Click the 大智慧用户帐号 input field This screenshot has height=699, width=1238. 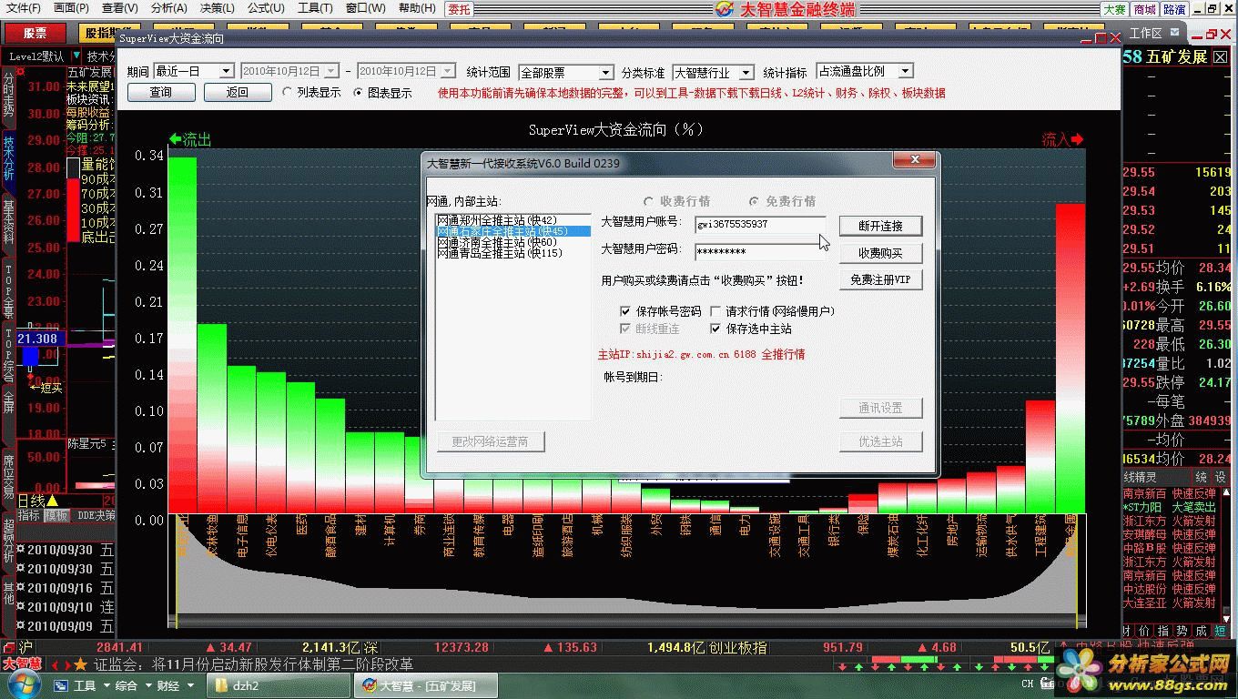pyautogui.click(x=760, y=224)
